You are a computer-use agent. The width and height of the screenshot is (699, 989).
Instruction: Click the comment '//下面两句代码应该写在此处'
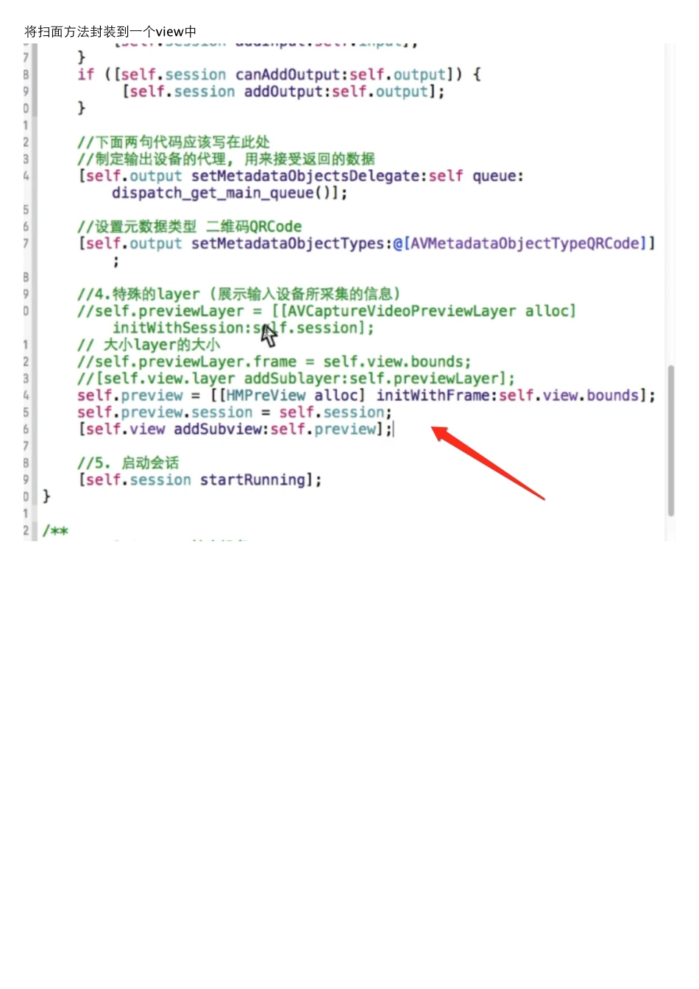174,142
